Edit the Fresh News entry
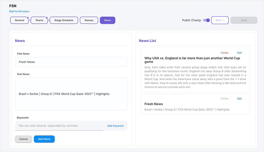 point(239,99)
